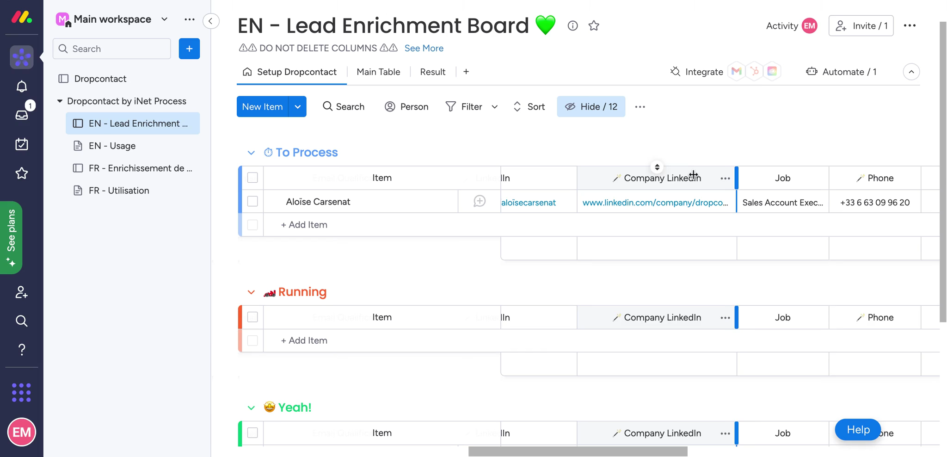The width and height of the screenshot is (947, 457).
Task: Collapse the board header
Action: 911,72
